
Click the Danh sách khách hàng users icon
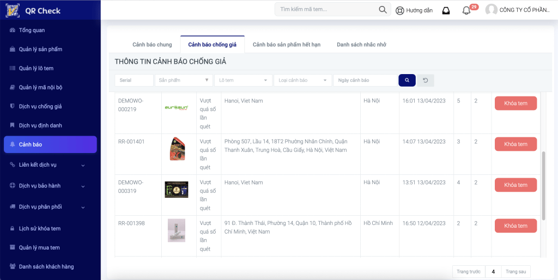click(13, 266)
